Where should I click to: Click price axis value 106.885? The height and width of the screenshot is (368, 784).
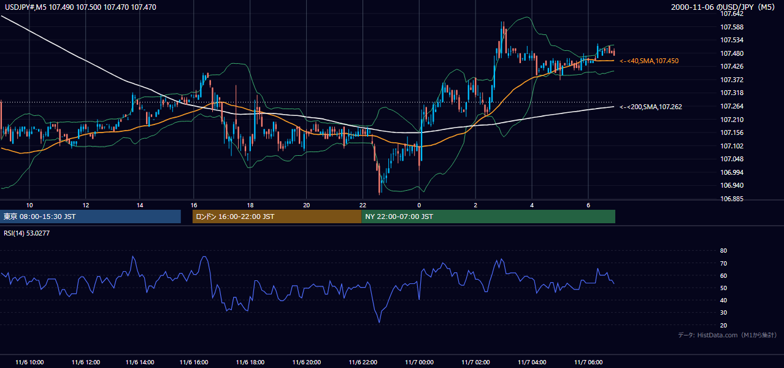[731, 199]
